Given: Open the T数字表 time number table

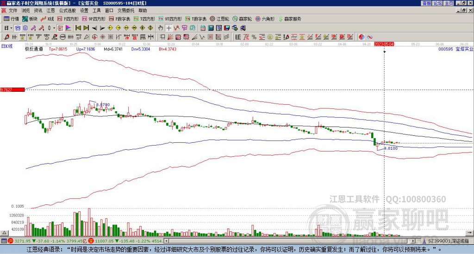Looking at the screenshot, I should click(x=196, y=19).
